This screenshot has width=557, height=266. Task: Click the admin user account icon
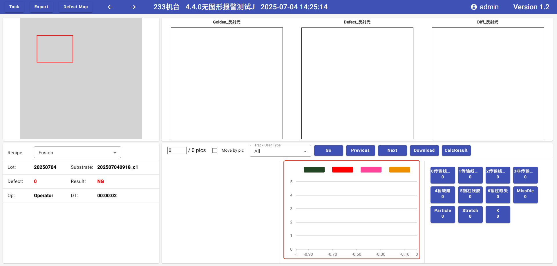474,7
